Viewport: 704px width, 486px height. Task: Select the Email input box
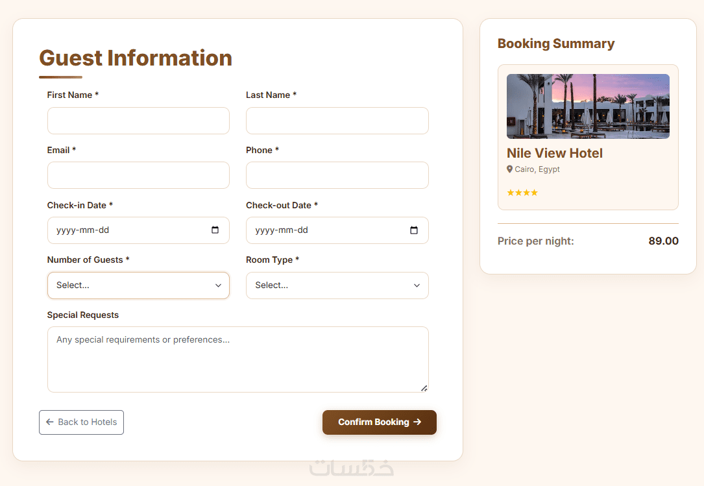[x=138, y=175]
